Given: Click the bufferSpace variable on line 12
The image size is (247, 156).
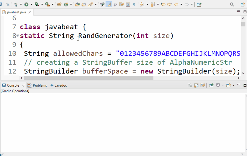Looking at the screenshot, I should pos(105,71).
